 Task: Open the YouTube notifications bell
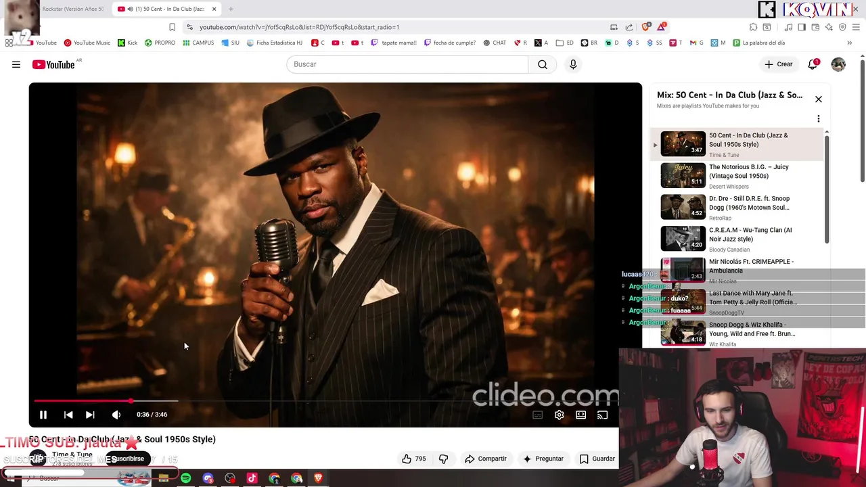click(813, 64)
